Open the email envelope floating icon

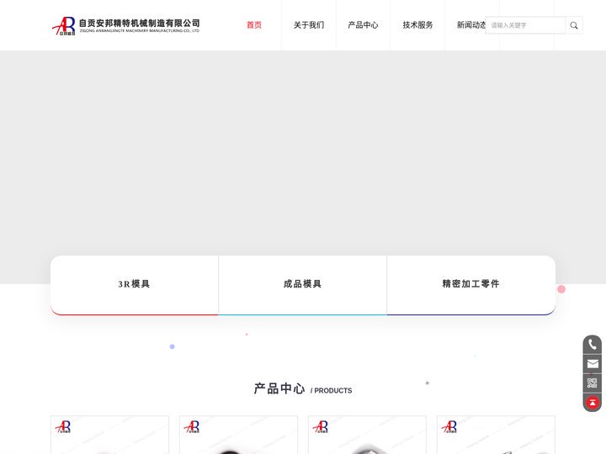coord(592,364)
